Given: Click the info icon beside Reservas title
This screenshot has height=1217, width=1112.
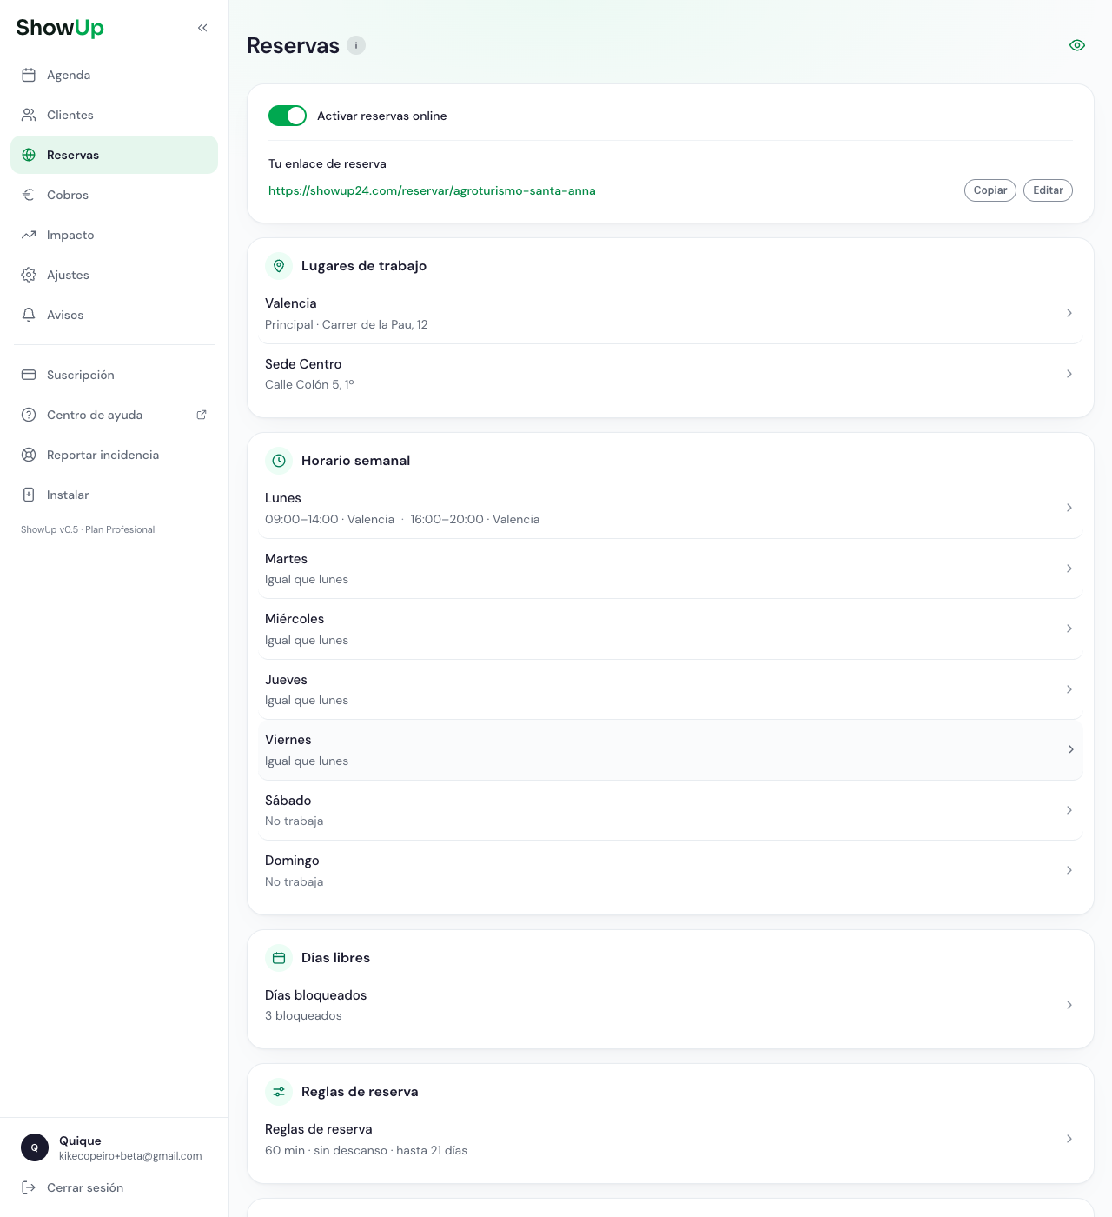Looking at the screenshot, I should pos(356,45).
